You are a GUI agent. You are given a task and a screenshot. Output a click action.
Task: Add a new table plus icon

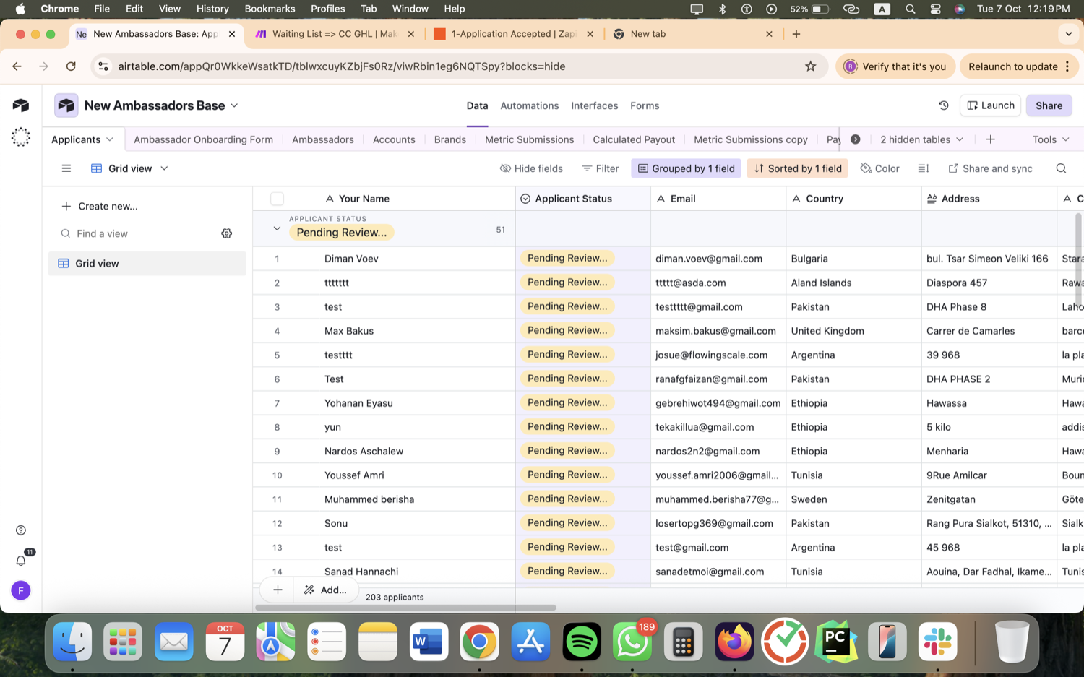point(990,139)
